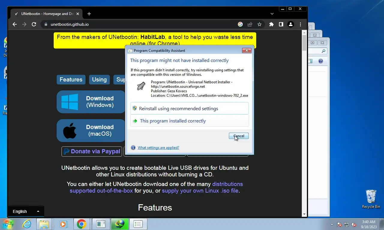The width and height of the screenshot is (384, 230).
Task: Follow the supply your own Linux .iso file link
Action: pos(200,191)
